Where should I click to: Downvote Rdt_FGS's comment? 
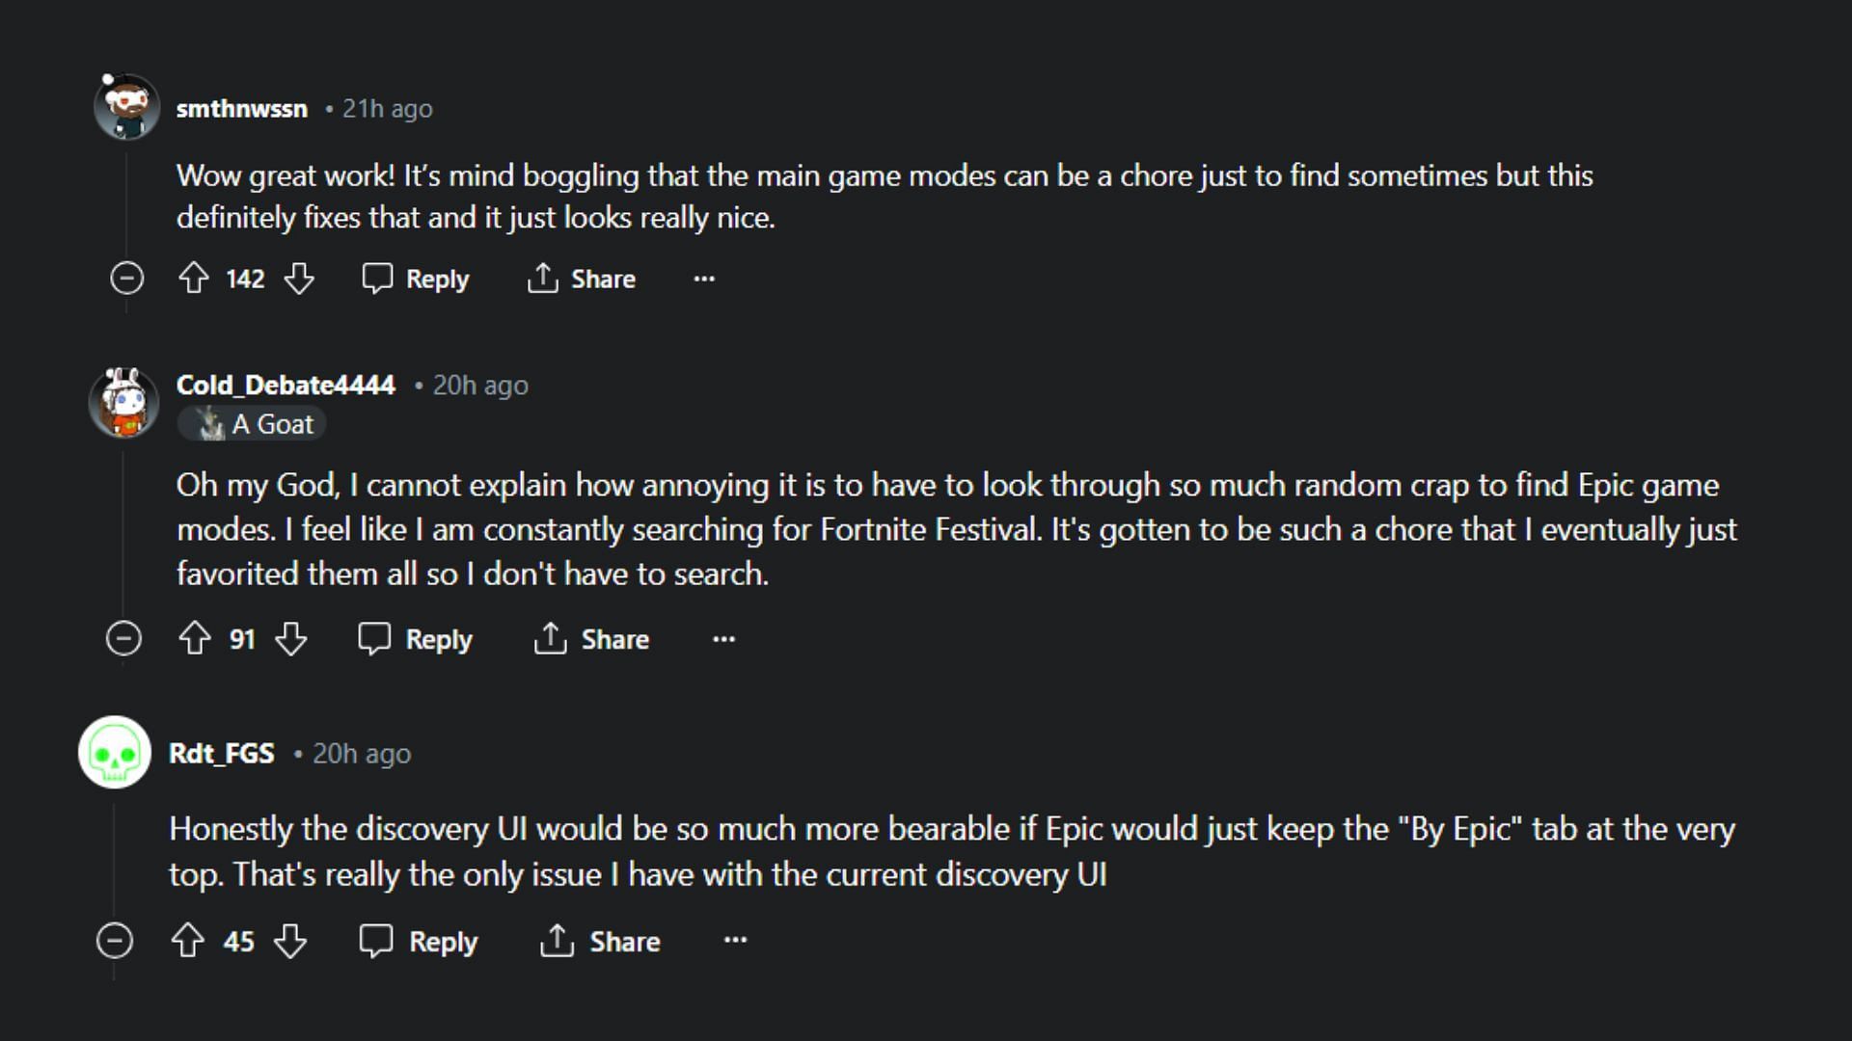(x=289, y=941)
